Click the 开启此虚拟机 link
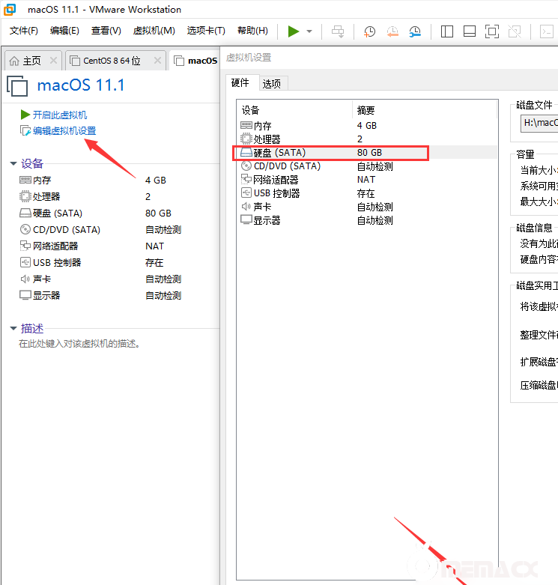 (60, 115)
